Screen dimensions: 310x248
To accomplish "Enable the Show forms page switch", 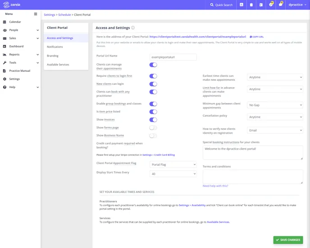I will click(x=153, y=128).
